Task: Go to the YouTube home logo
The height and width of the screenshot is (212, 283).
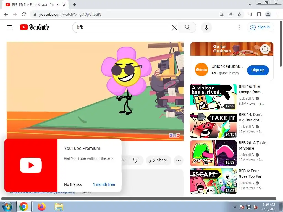Action: (x=34, y=27)
